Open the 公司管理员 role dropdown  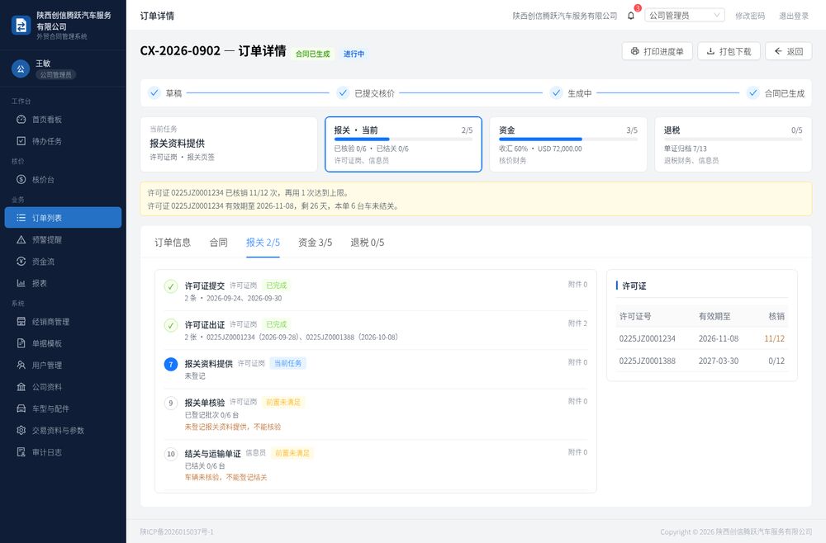coord(684,15)
